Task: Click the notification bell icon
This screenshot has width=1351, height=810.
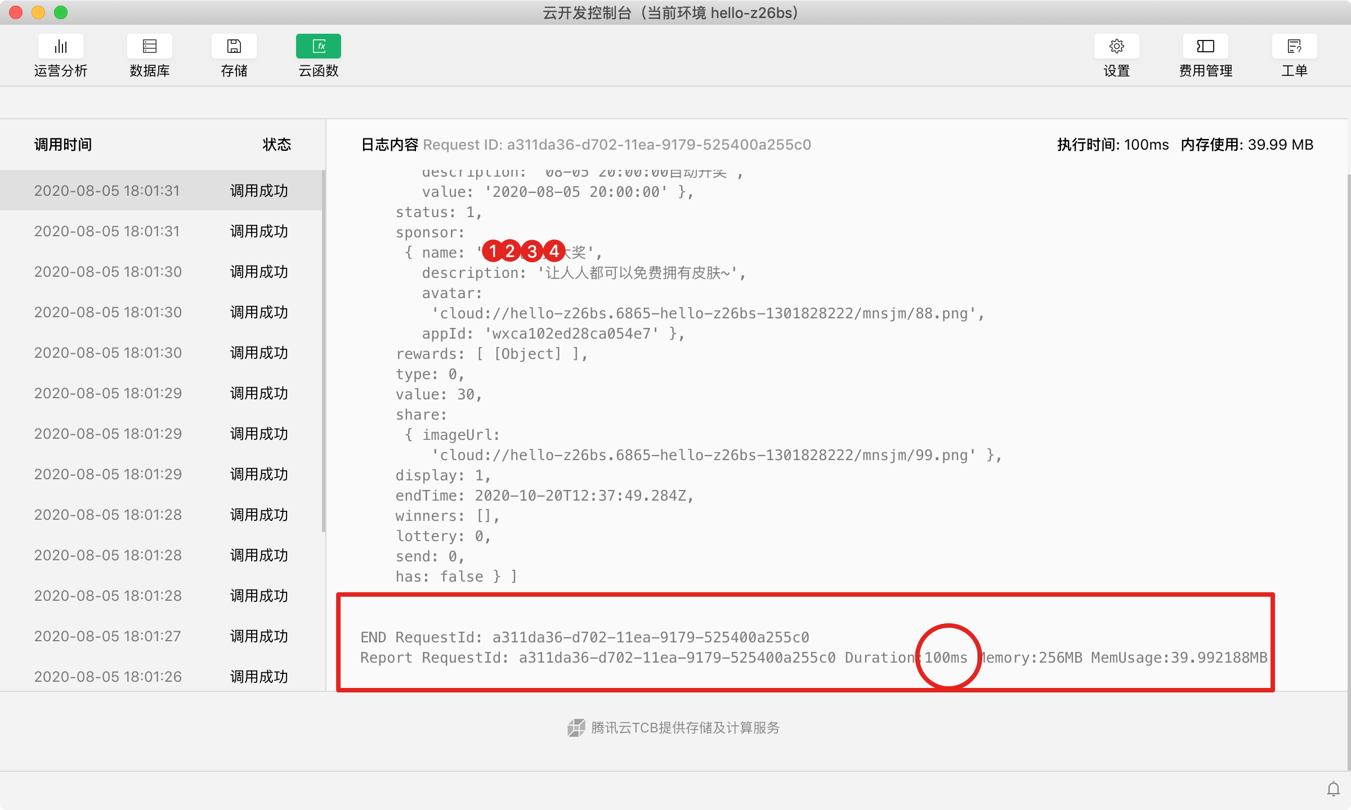Action: 1333,789
